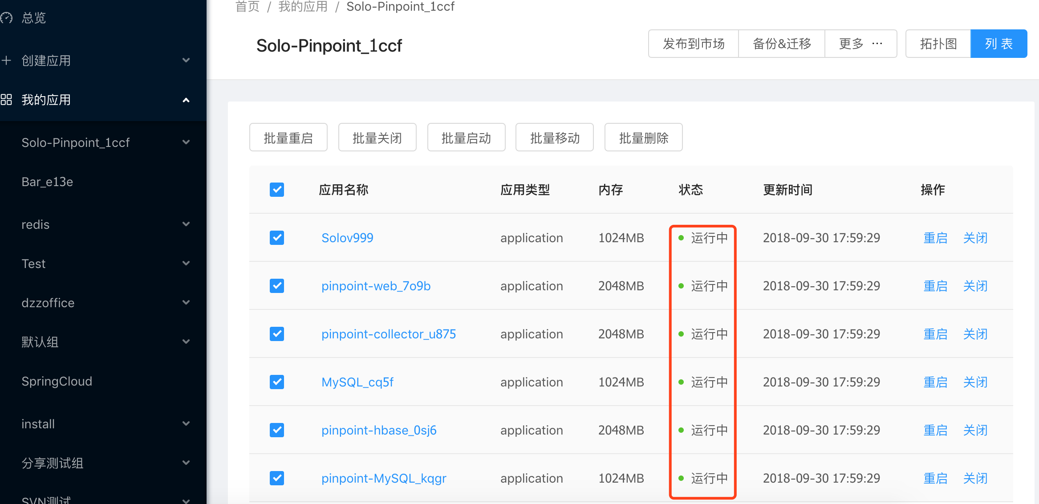This screenshot has height=504, width=1039.
Task: Open the pinpoint-collector_u875 link
Action: (x=389, y=334)
